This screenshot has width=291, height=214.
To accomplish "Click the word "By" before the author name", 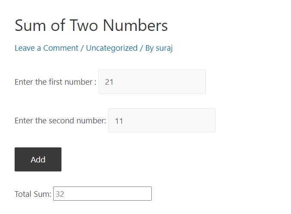I will pyautogui.click(x=149, y=48).
